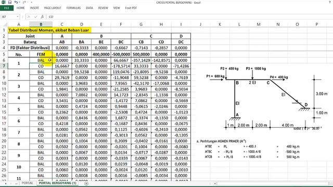Image resolution: width=333 pixels, height=187 pixels.
Task: Select row 7 header
Action: (4, 66)
